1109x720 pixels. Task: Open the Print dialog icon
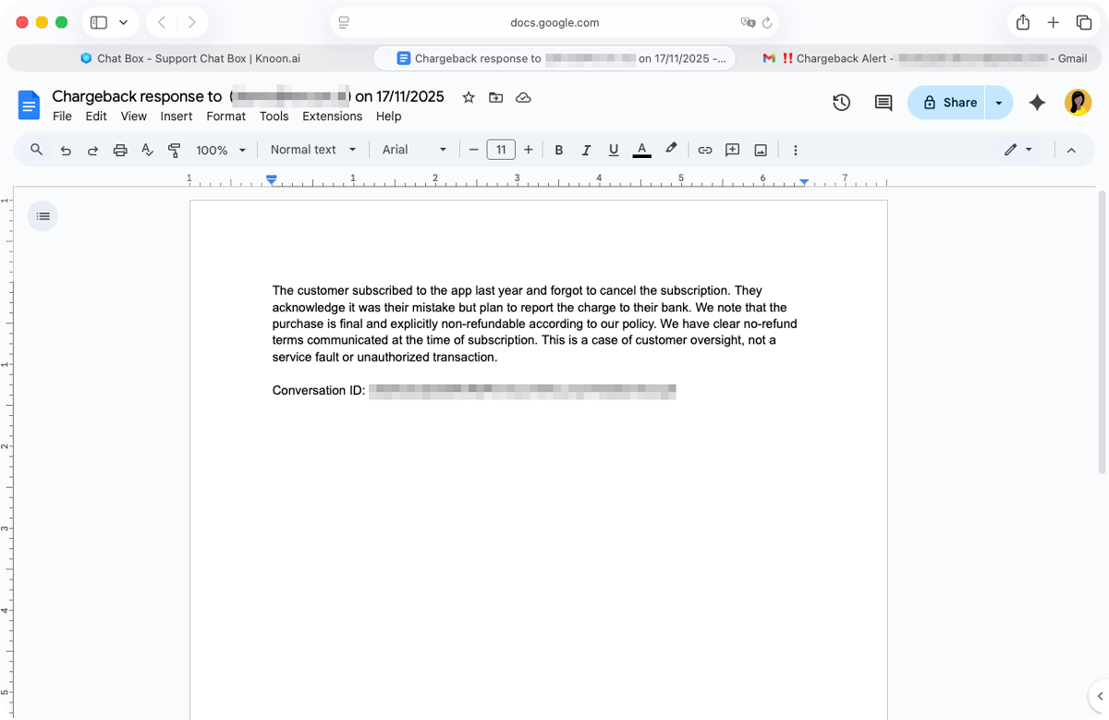120,149
